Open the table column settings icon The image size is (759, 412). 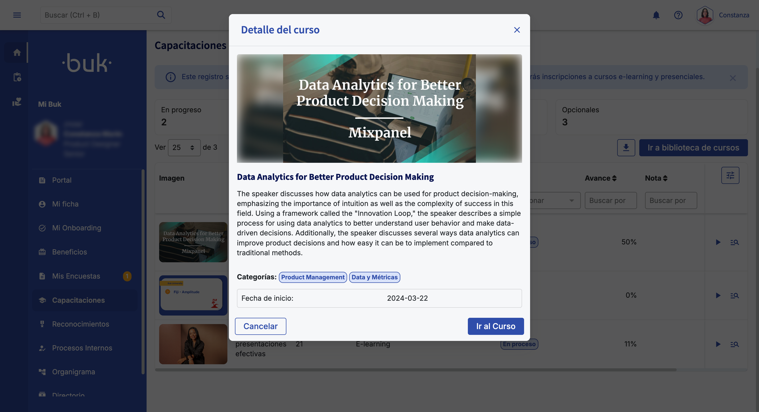[x=730, y=176]
